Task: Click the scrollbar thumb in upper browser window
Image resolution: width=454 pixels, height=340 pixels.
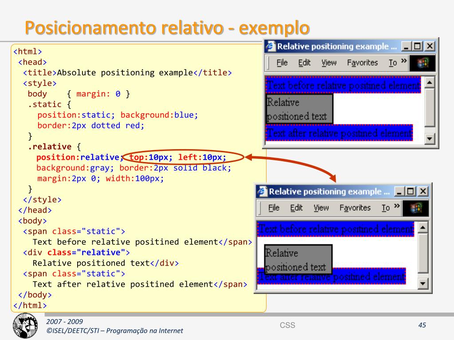Action: [x=429, y=108]
